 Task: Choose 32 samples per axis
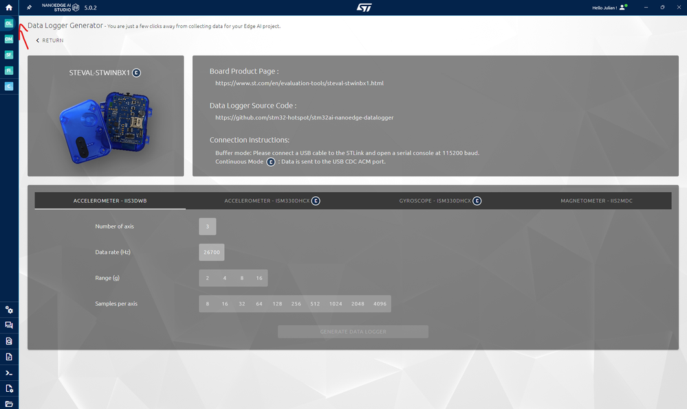point(242,304)
